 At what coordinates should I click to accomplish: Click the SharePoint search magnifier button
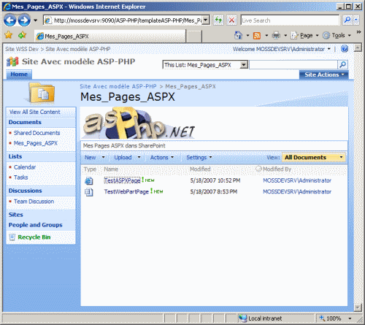[342, 64]
